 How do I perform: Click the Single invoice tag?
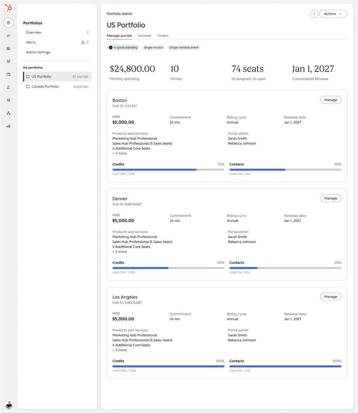click(153, 47)
